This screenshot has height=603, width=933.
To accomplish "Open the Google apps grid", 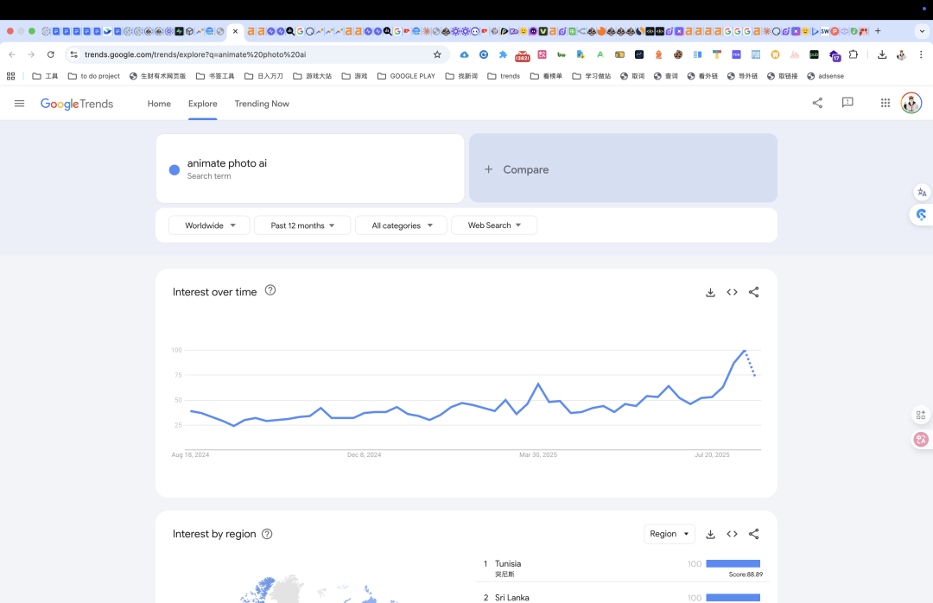I will click(885, 103).
